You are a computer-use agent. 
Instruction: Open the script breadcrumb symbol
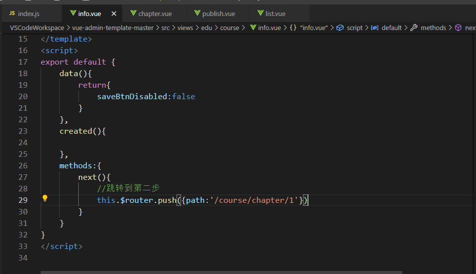pyautogui.click(x=355, y=28)
